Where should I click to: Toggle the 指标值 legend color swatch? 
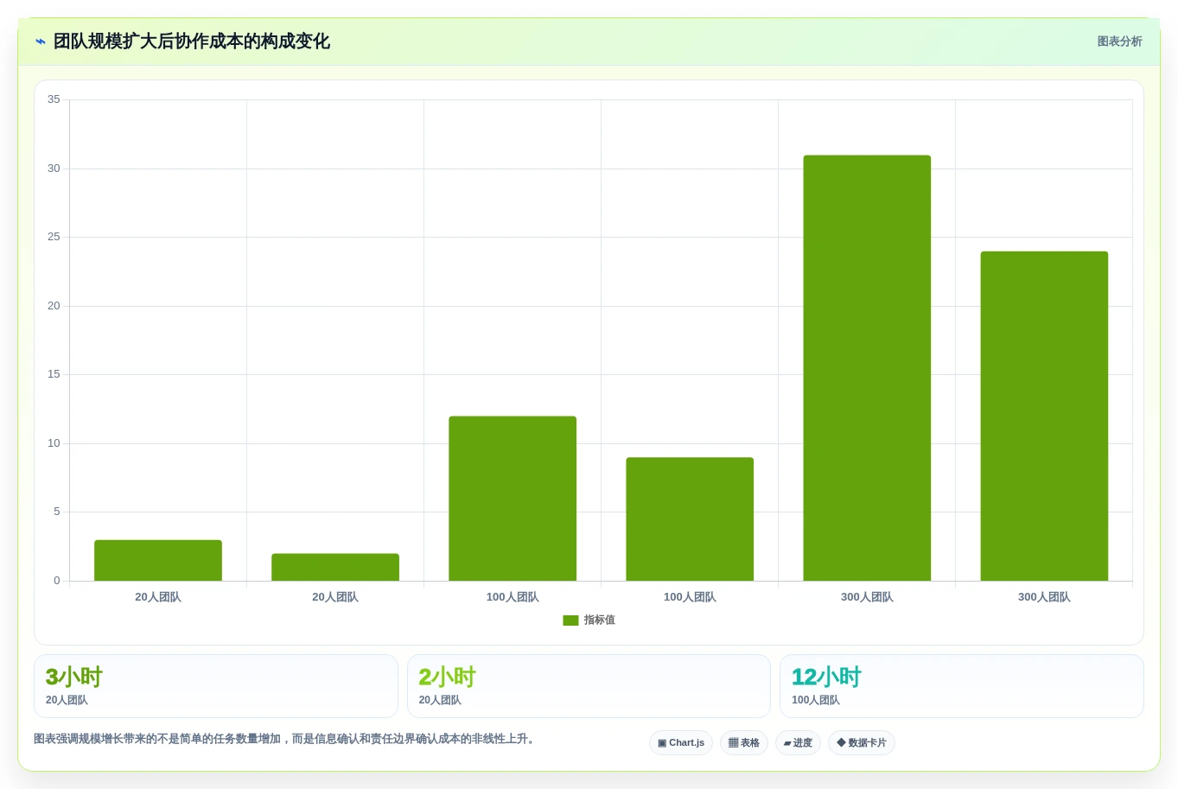tap(570, 620)
